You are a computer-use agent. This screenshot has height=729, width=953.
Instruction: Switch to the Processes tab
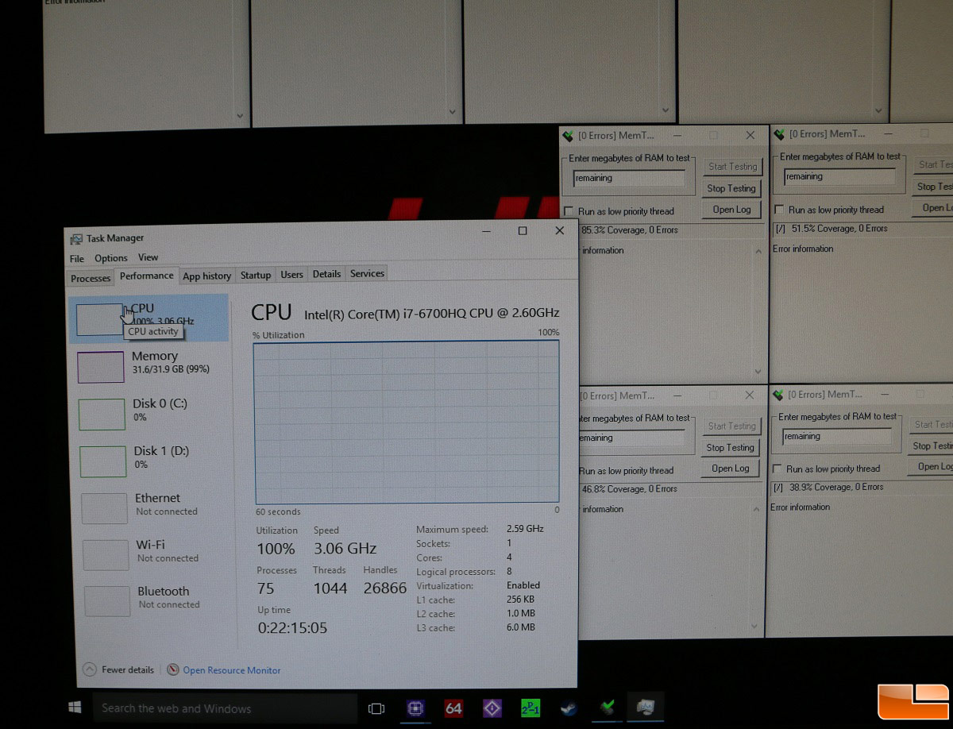click(x=91, y=278)
